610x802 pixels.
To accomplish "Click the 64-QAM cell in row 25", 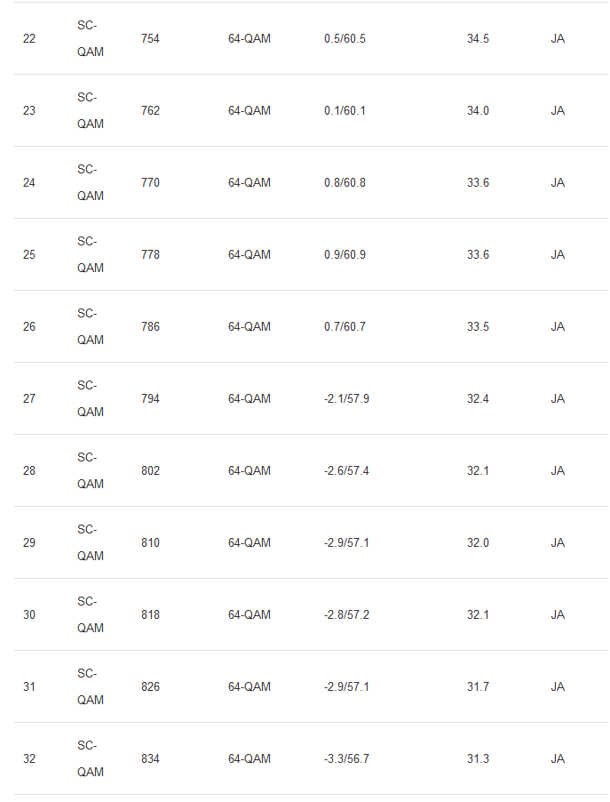I will coord(249,255).
